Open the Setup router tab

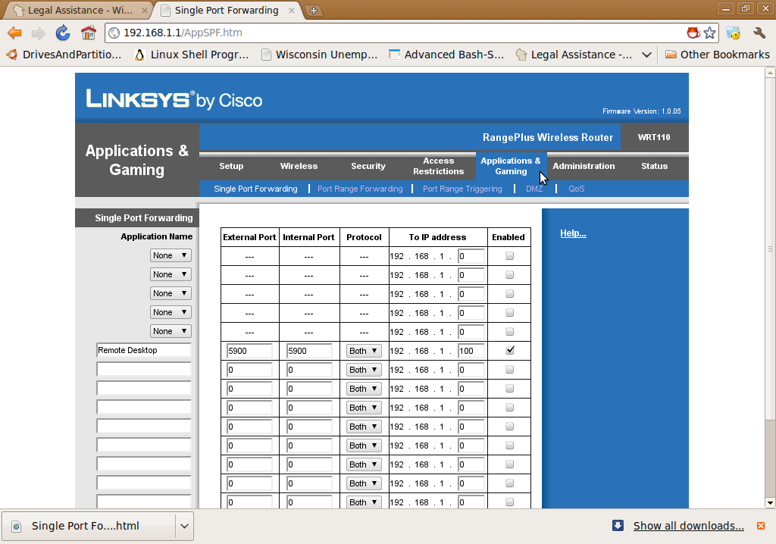231,166
